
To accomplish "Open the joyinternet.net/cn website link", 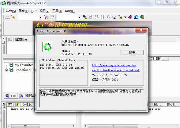I will [x=114, y=65].
